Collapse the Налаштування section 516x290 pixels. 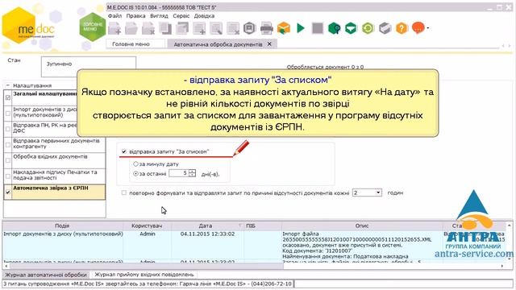click(x=8, y=85)
